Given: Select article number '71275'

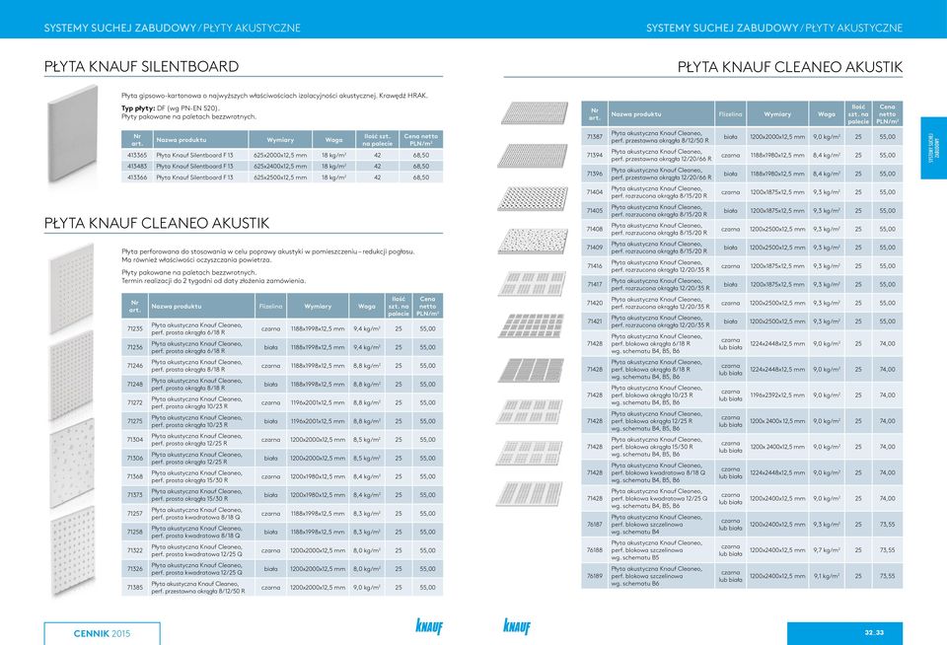Looking at the screenshot, I should pyautogui.click(x=135, y=421).
